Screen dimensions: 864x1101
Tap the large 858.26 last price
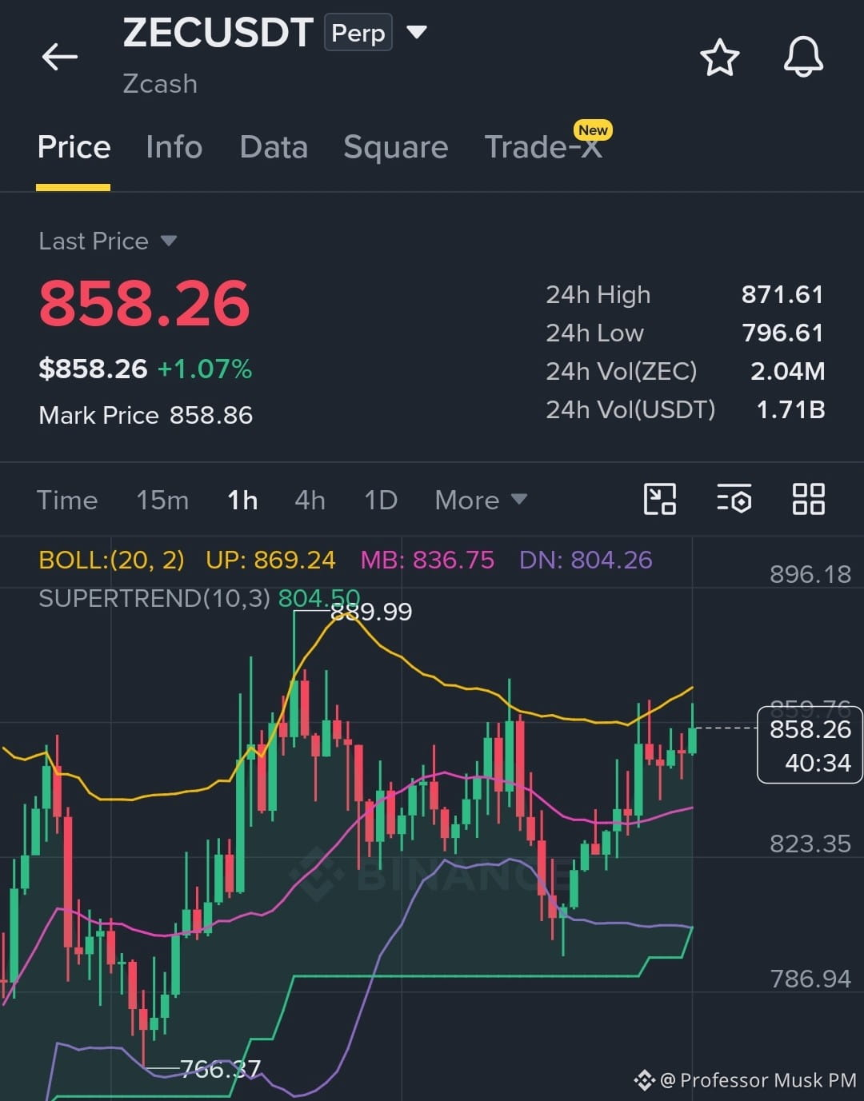point(144,304)
